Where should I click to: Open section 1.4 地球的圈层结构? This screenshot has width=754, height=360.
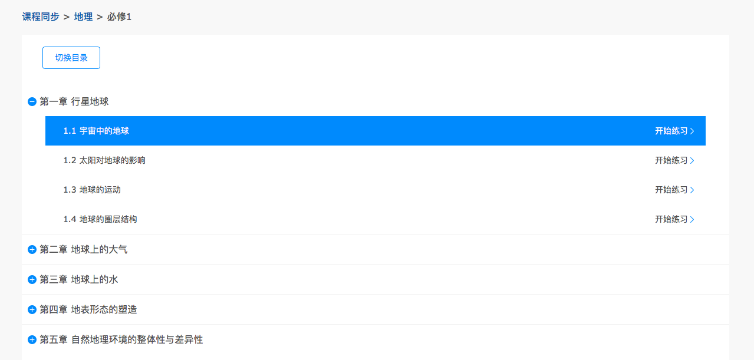point(100,220)
